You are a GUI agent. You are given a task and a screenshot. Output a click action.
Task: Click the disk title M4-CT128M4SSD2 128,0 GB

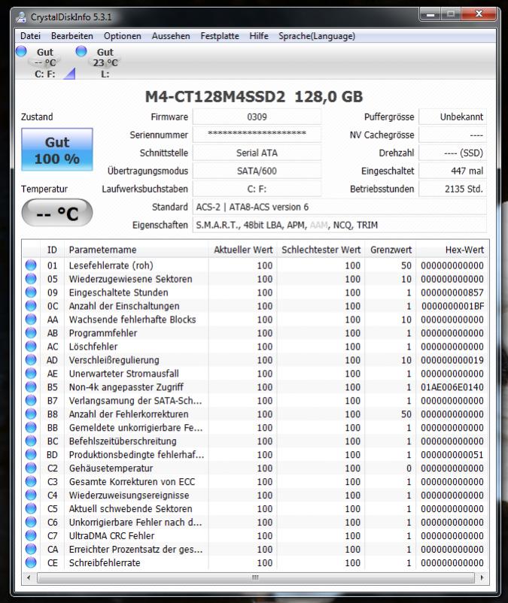(254, 96)
